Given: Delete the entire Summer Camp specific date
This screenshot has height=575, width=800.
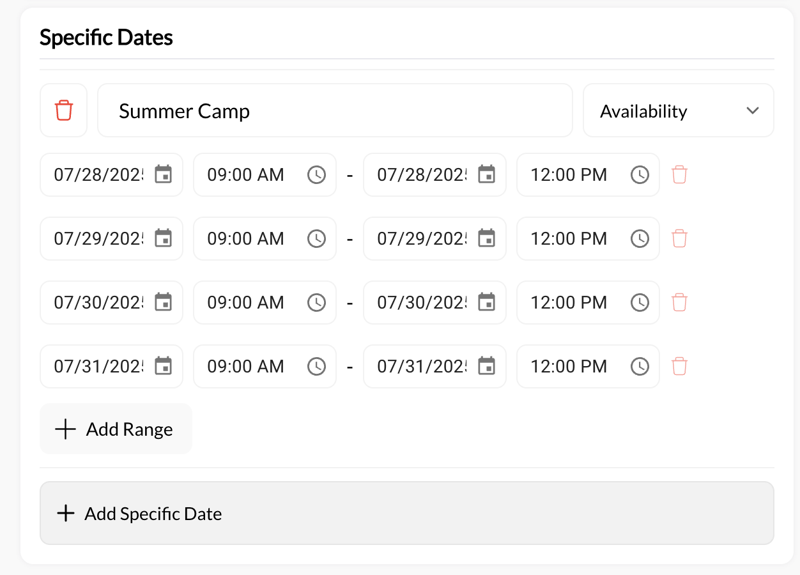Looking at the screenshot, I should (x=63, y=110).
